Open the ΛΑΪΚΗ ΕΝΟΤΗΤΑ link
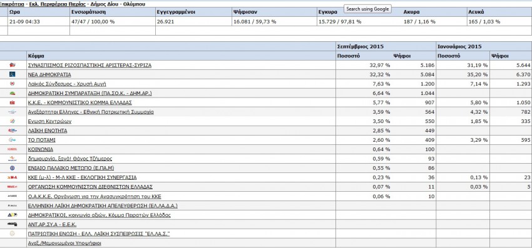 pyautogui.click(x=48, y=131)
